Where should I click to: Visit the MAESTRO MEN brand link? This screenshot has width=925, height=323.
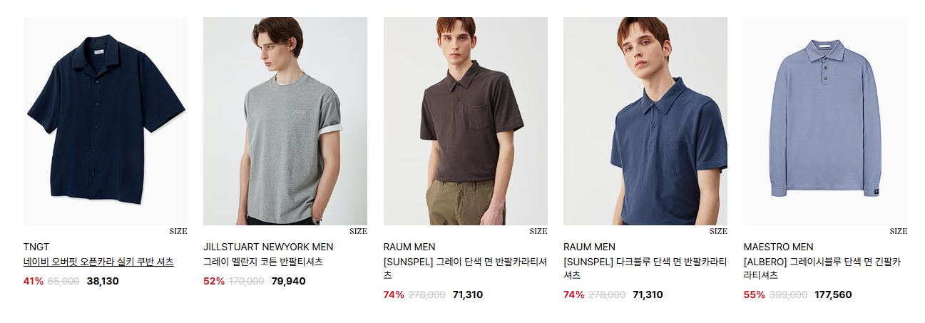tap(778, 247)
